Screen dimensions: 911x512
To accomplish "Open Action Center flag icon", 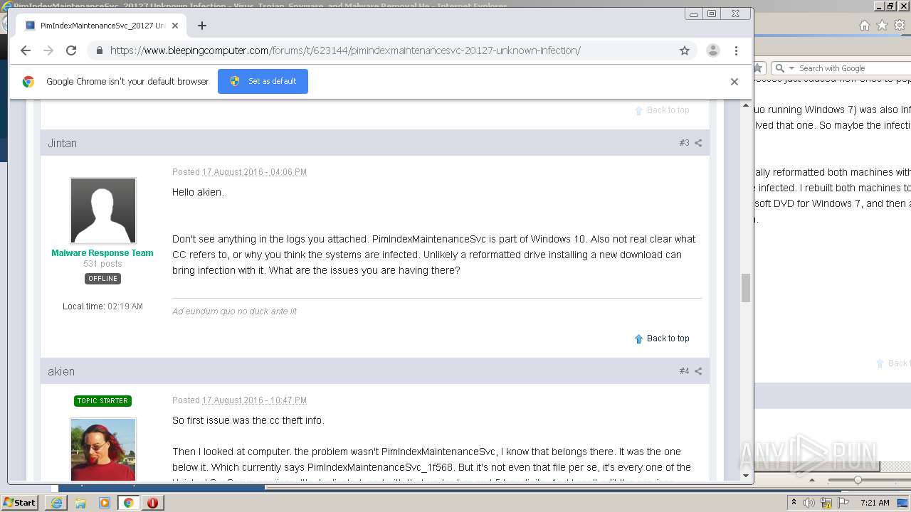I will (843, 503).
